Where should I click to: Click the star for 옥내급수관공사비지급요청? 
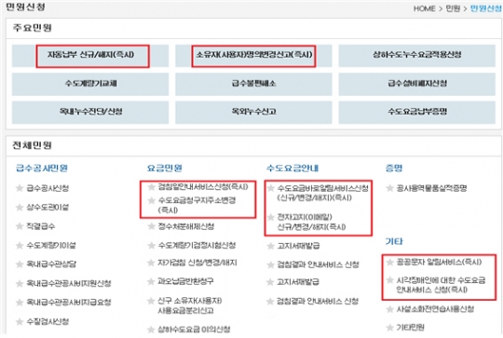click(x=20, y=303)
